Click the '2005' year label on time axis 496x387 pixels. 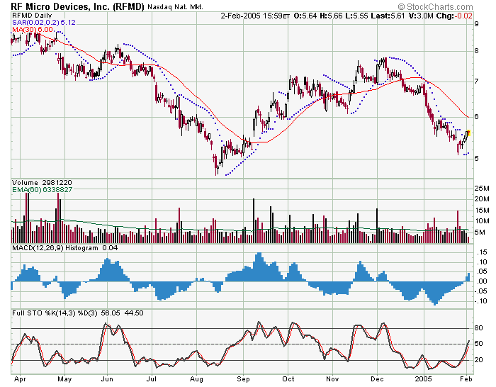pos(424,379)
